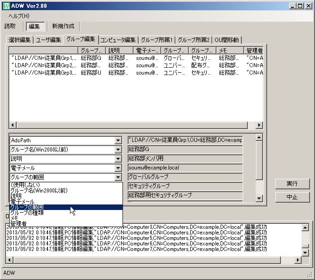The width and height of the screenshot is (315, 280).
Task: Click the log pane scroll down arrow
Action: tap(305, 252)
